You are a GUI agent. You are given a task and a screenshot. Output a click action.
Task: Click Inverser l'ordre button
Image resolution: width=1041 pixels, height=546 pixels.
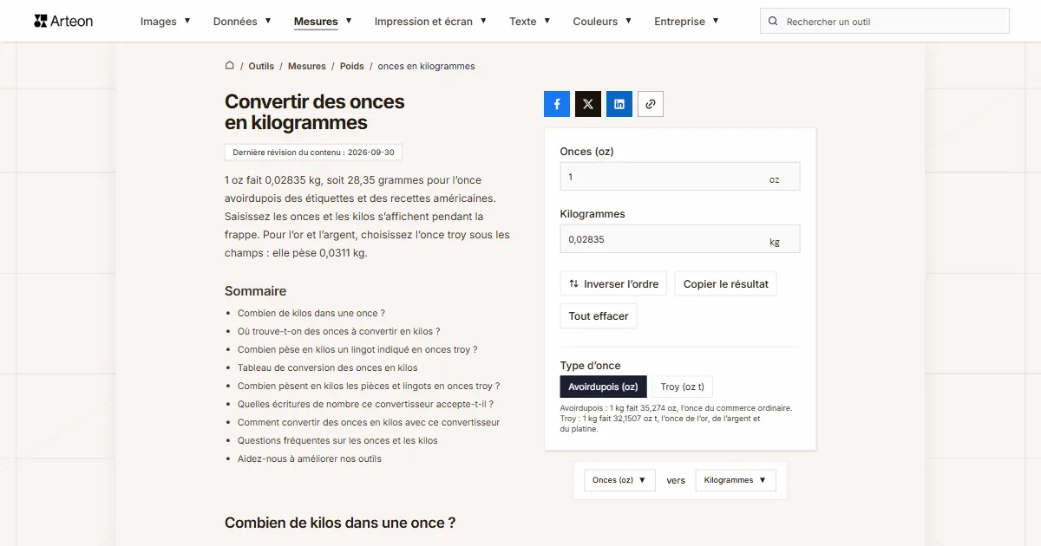pyautogui.click(x=613, y=284)
